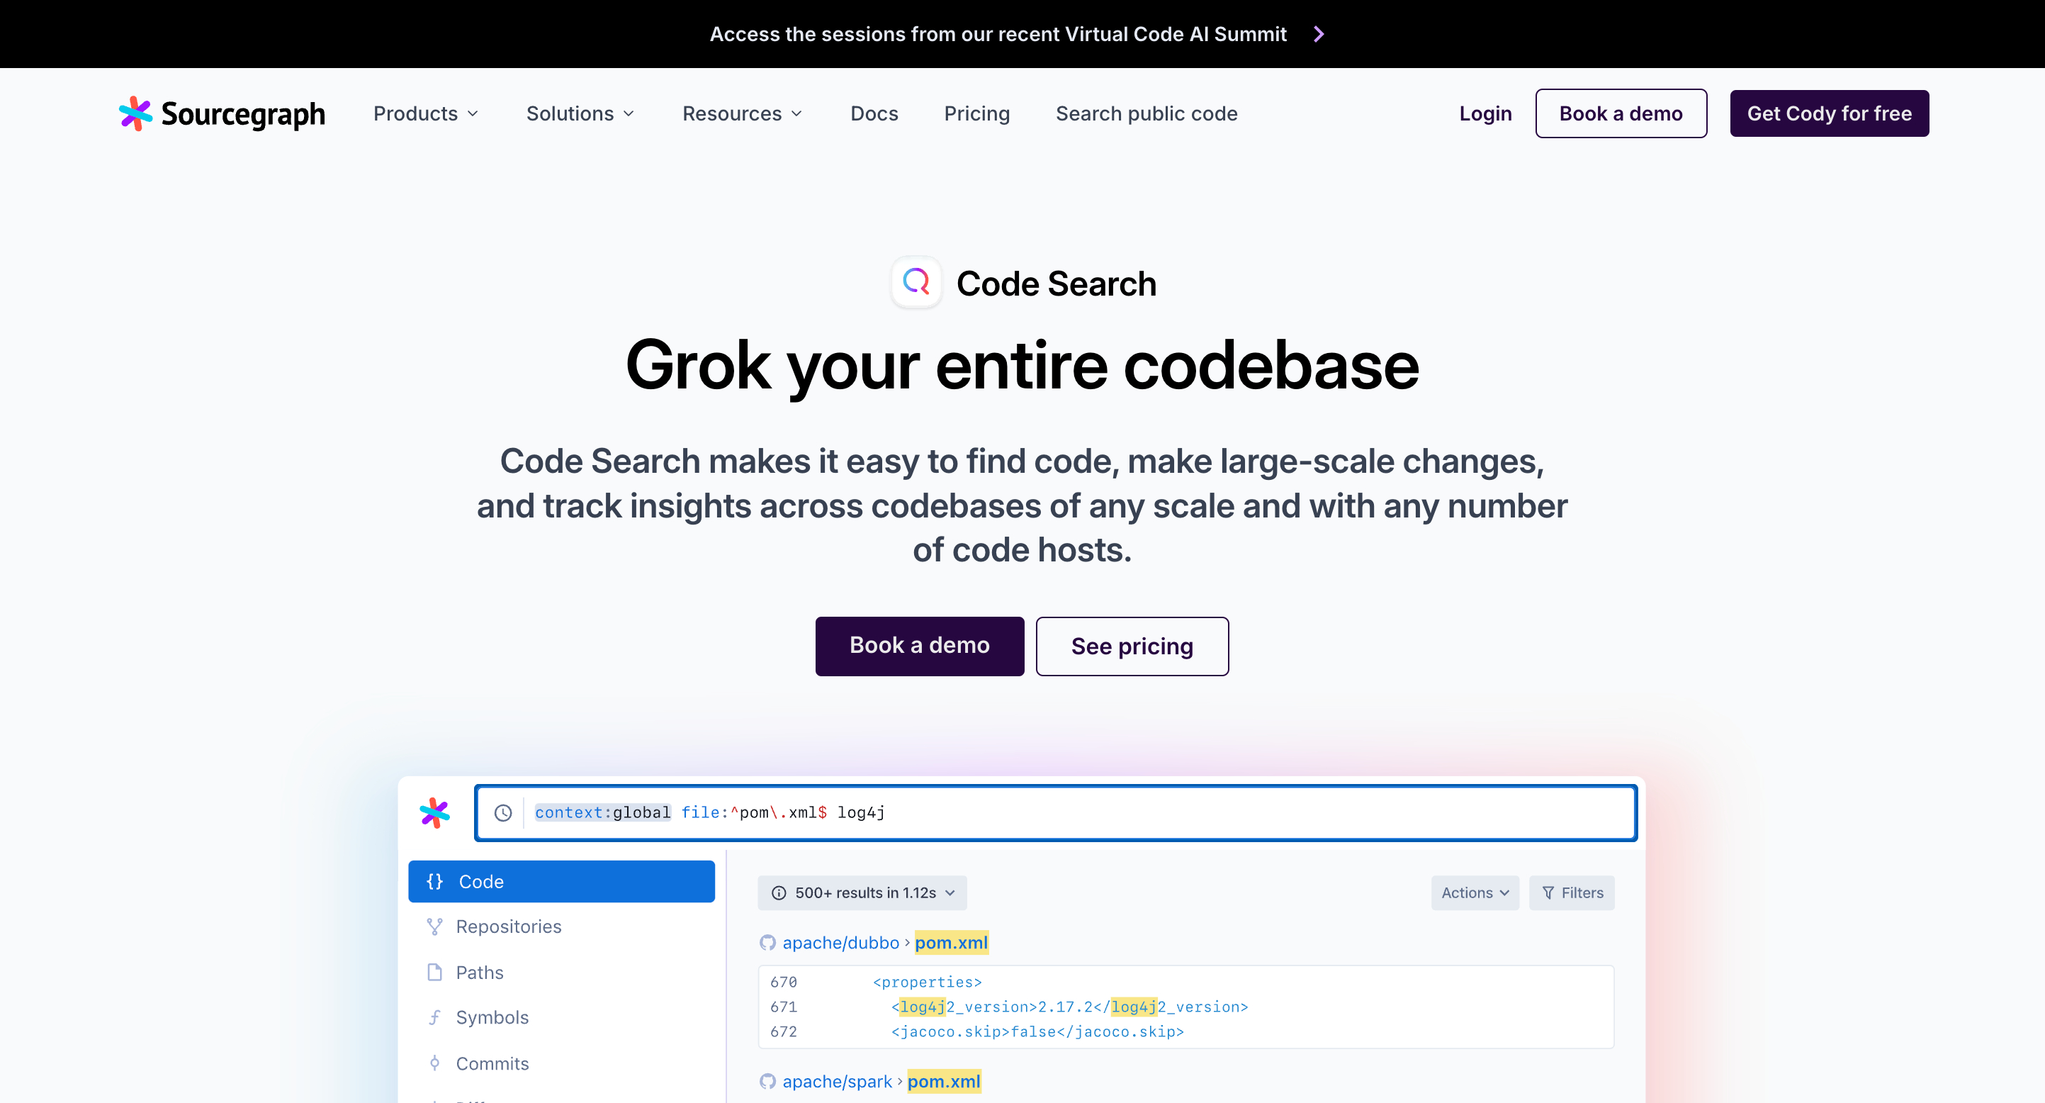The image size is (2045, 1103).
Task: Click Get Cody for free button
Action: point(1829,113)
